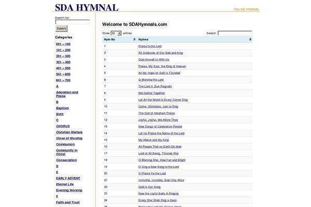
Task: Click the sidebar Search button
Action: (61, 28)
